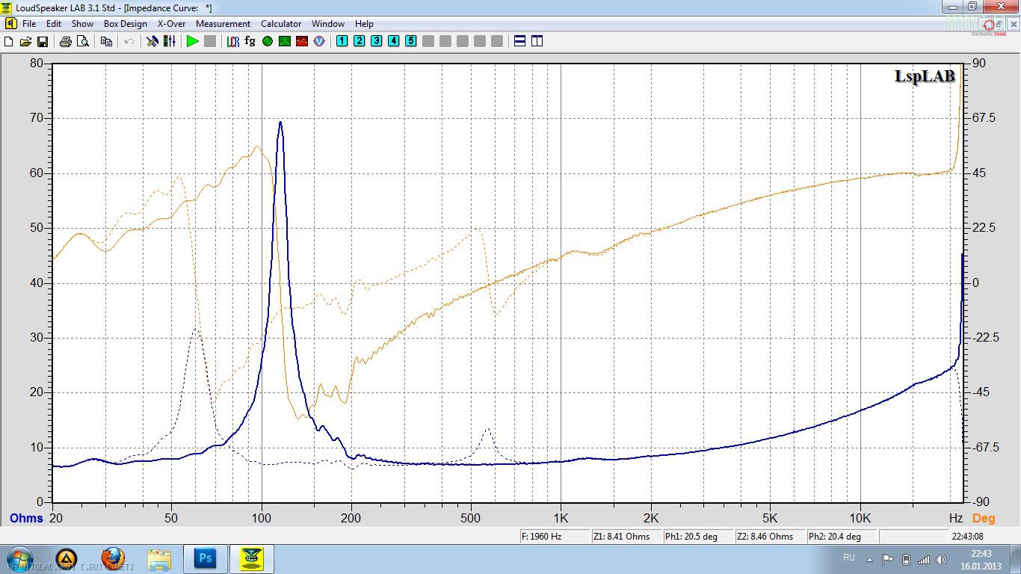The height and width of the screenshot is (574, 1021).
Task: Print the impedance curve
Action: (66, 41)
